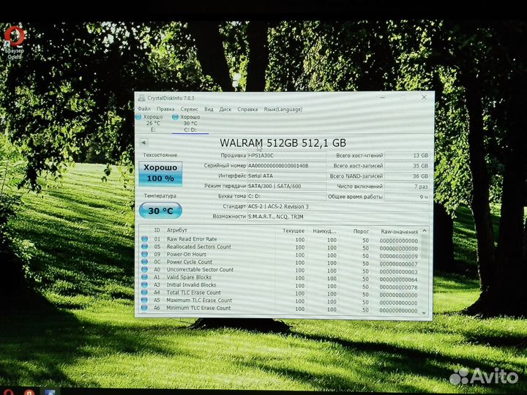The image size is (527, 395).
Task: Open the Файл menu
Action: [x=144, y=109]
